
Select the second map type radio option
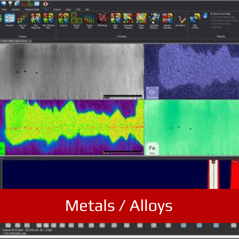coord(212,17)
